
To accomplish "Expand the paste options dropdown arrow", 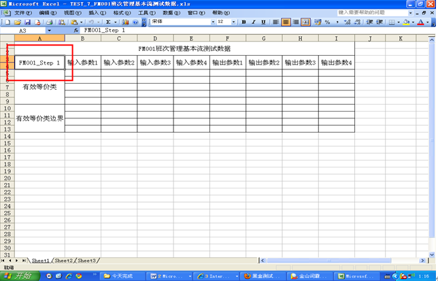I will (82, 22).
